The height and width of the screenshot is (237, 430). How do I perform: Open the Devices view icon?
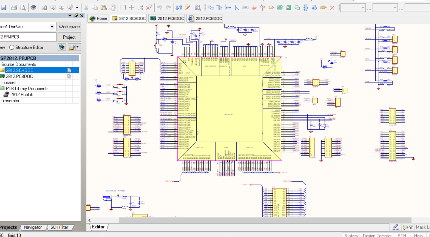33,8
